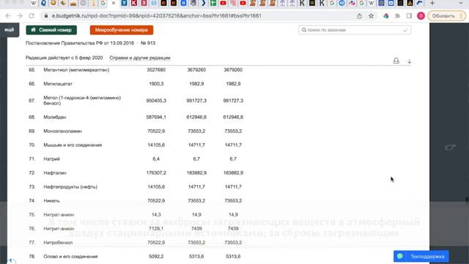Go back to the previous page
This screenshot has height=264, width=469.
point(8,16)
